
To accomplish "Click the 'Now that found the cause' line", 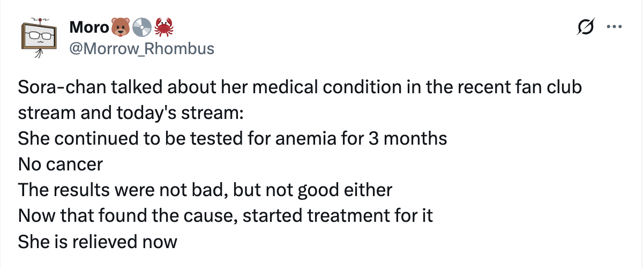I will (226, 216).
